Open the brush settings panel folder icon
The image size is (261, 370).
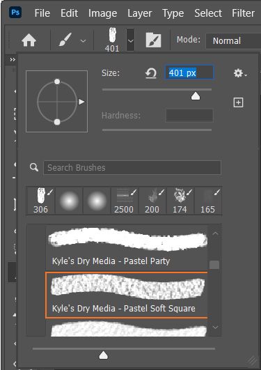153,40
